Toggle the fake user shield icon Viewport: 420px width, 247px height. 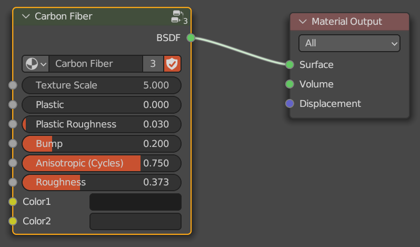tap(172, 64)
